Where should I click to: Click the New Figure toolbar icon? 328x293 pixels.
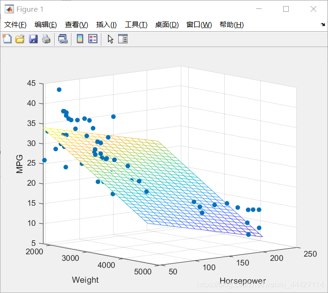pyautogui.click(x=7, y=39)
